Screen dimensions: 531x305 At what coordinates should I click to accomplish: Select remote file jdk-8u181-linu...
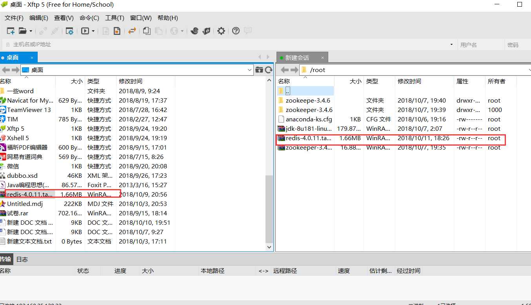point(309,128)
